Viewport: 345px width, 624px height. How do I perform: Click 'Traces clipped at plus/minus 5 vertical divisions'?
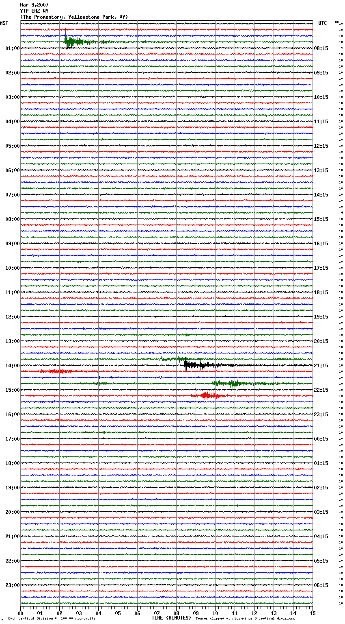(x=246, y=619)
